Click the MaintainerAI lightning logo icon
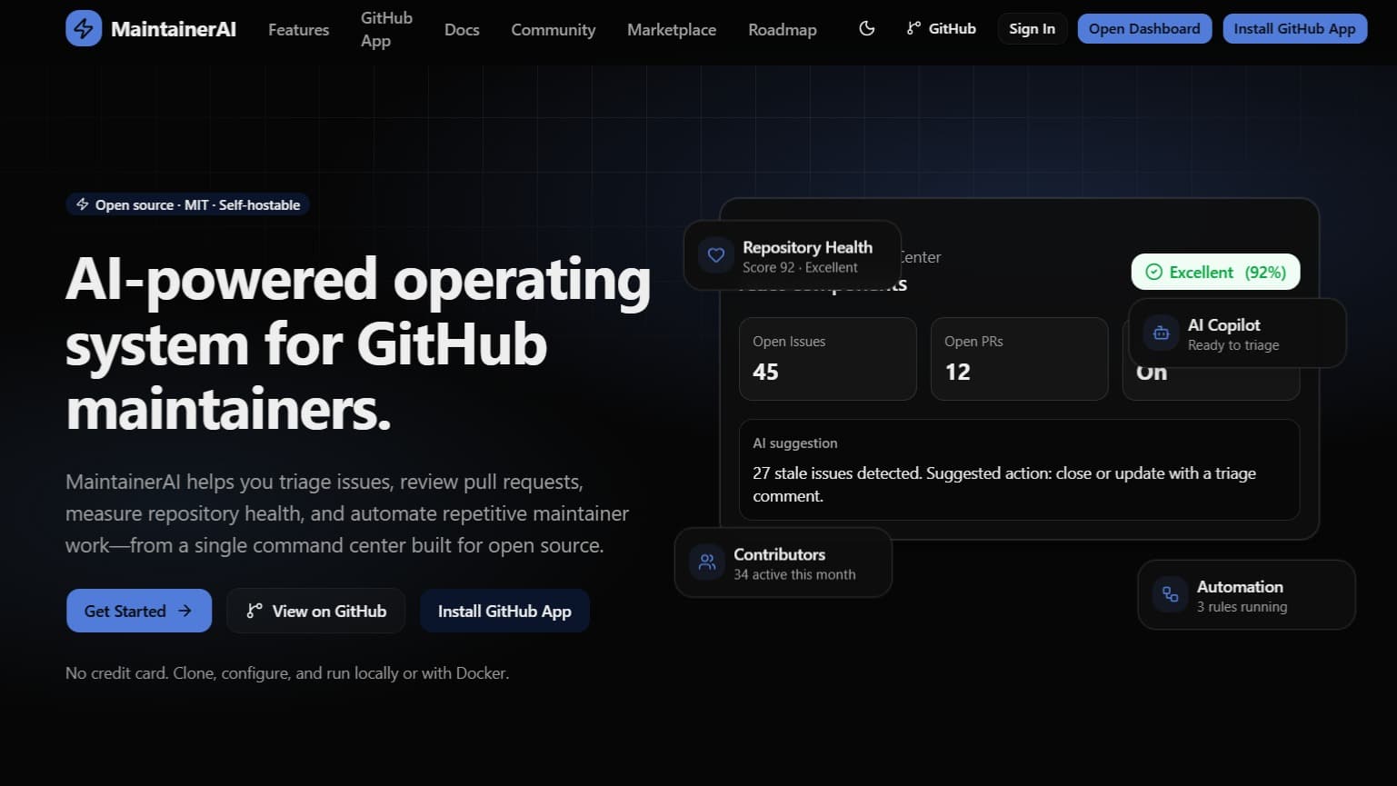Image resolution: width=1397 pixels, height=786 pixels. tap(84, 29)
